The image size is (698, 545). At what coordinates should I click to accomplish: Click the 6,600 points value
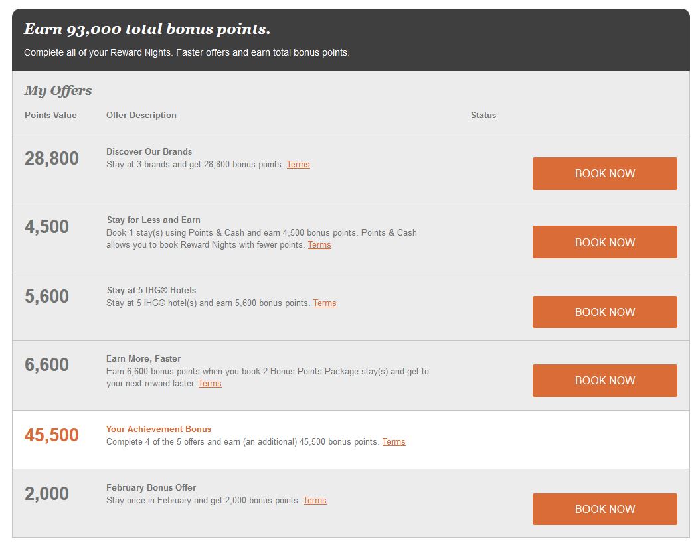[46, 365]
